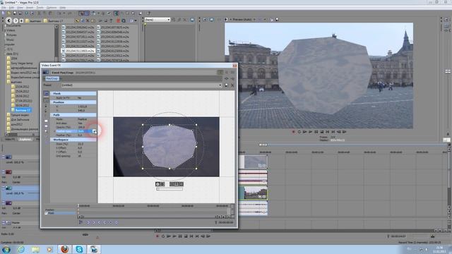The image size is (452, 254).
Task: Collapse the Mask section header
Action: (x=73, y=93)
